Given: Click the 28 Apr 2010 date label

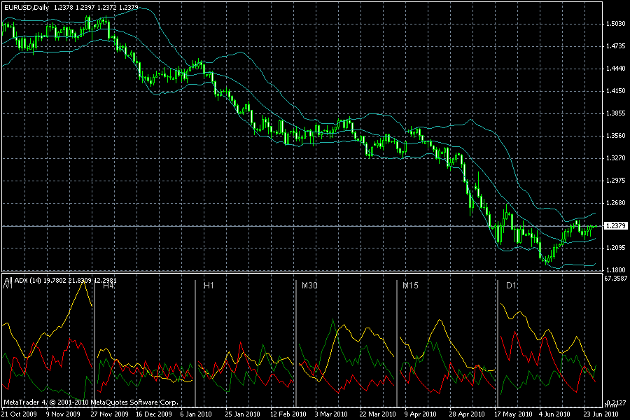Looking at the screenshot, I should tap(467, 414).
